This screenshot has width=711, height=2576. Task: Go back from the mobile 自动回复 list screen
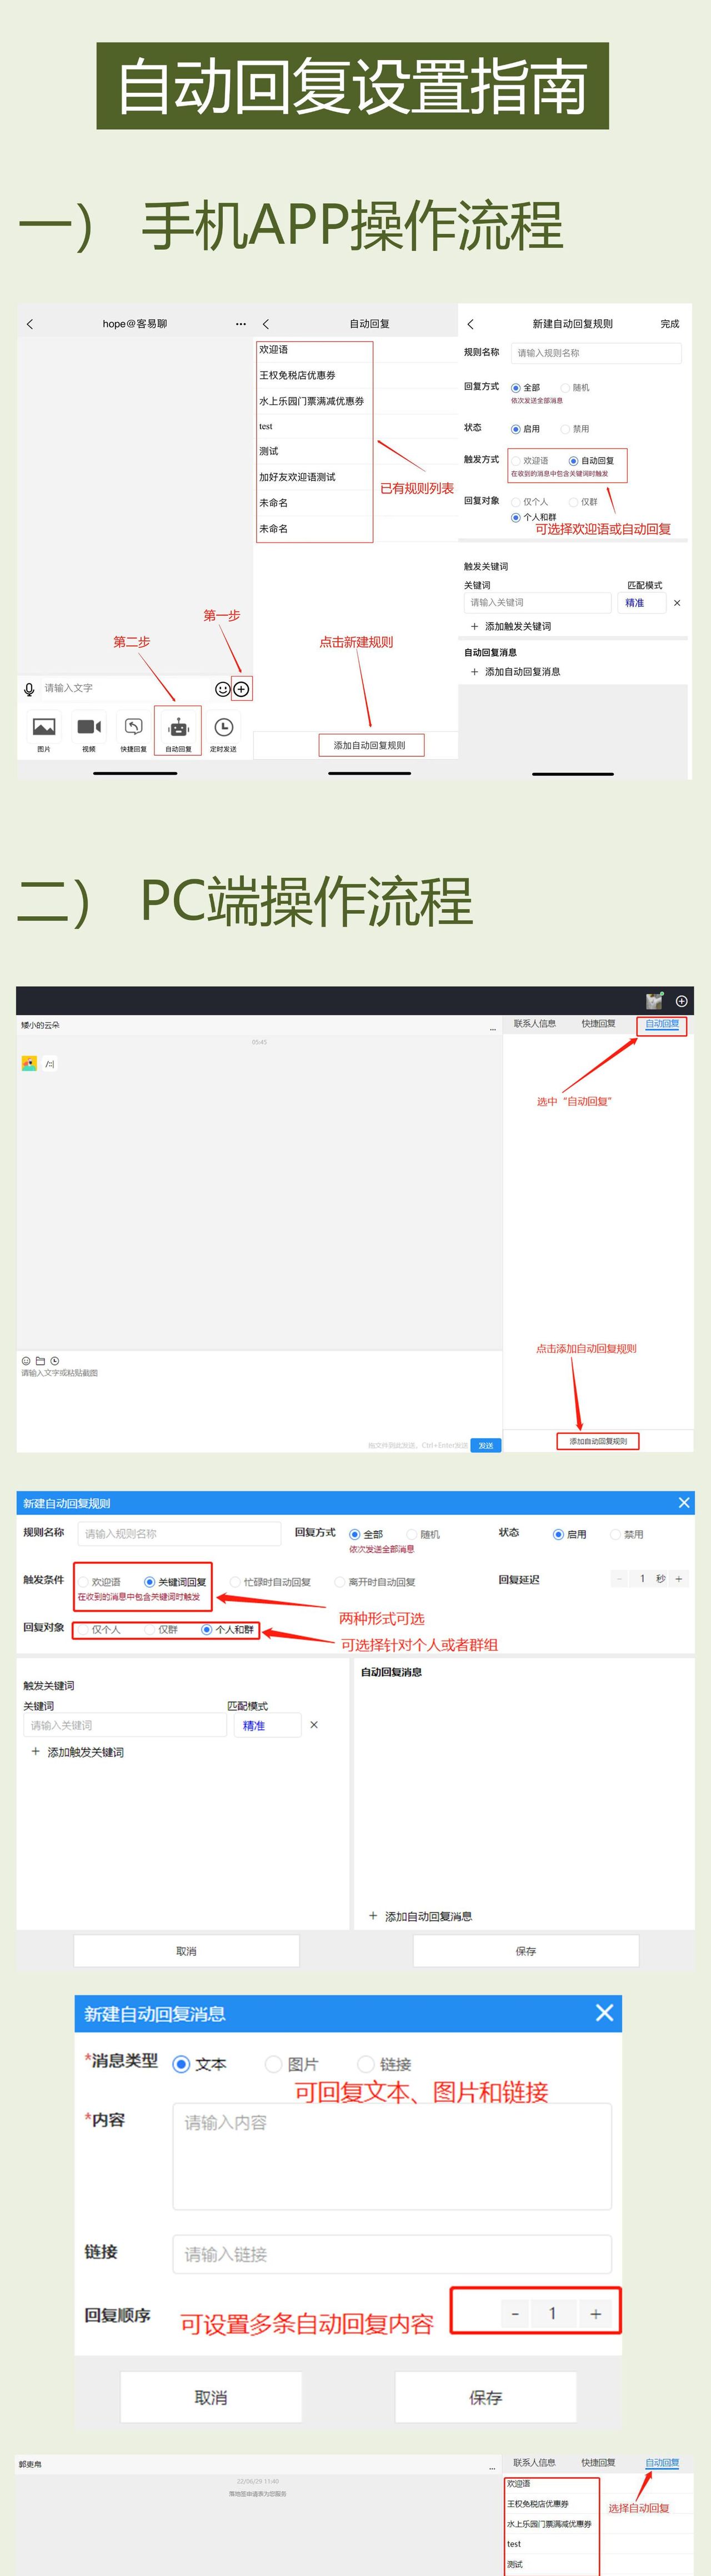(x=266, y=324)
